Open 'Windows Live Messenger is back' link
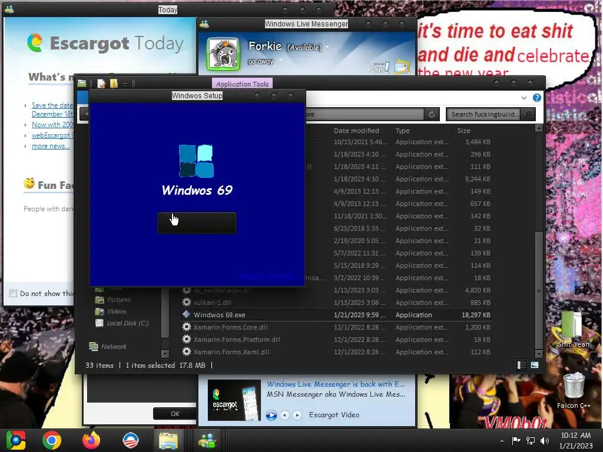The width and height of the screenshot is (603, 452). [336, 384]
